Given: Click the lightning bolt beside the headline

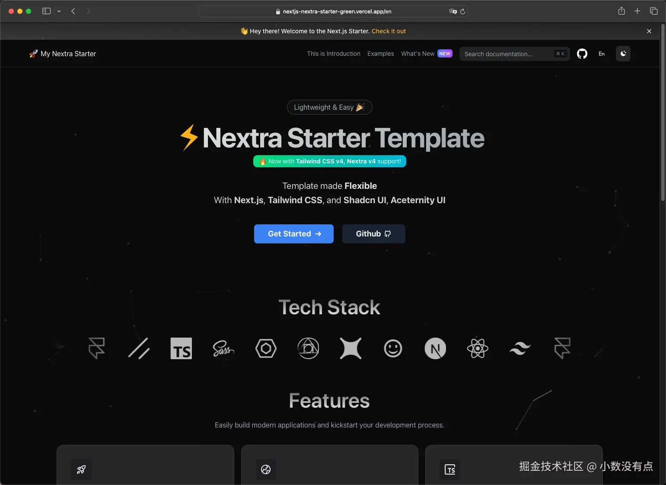Looking at the screenshot, I should [x=189, y=137].
